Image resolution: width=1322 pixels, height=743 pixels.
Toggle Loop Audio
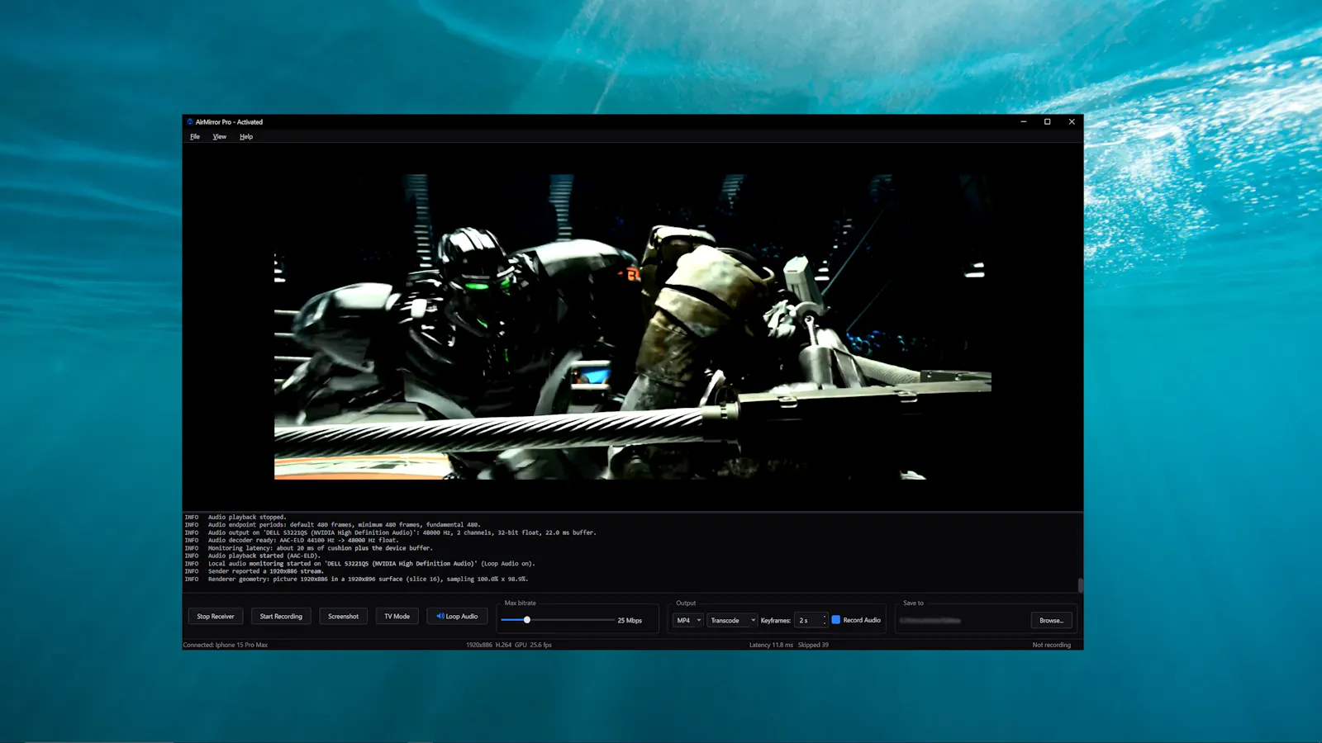[x=457, y=617]
